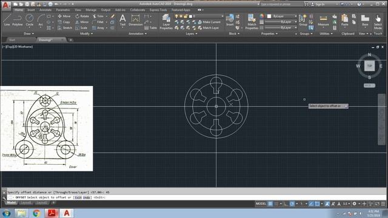388x218 pixels.
Task: Open the Parametric ribbon tab
Action: (x=63, y=10)
